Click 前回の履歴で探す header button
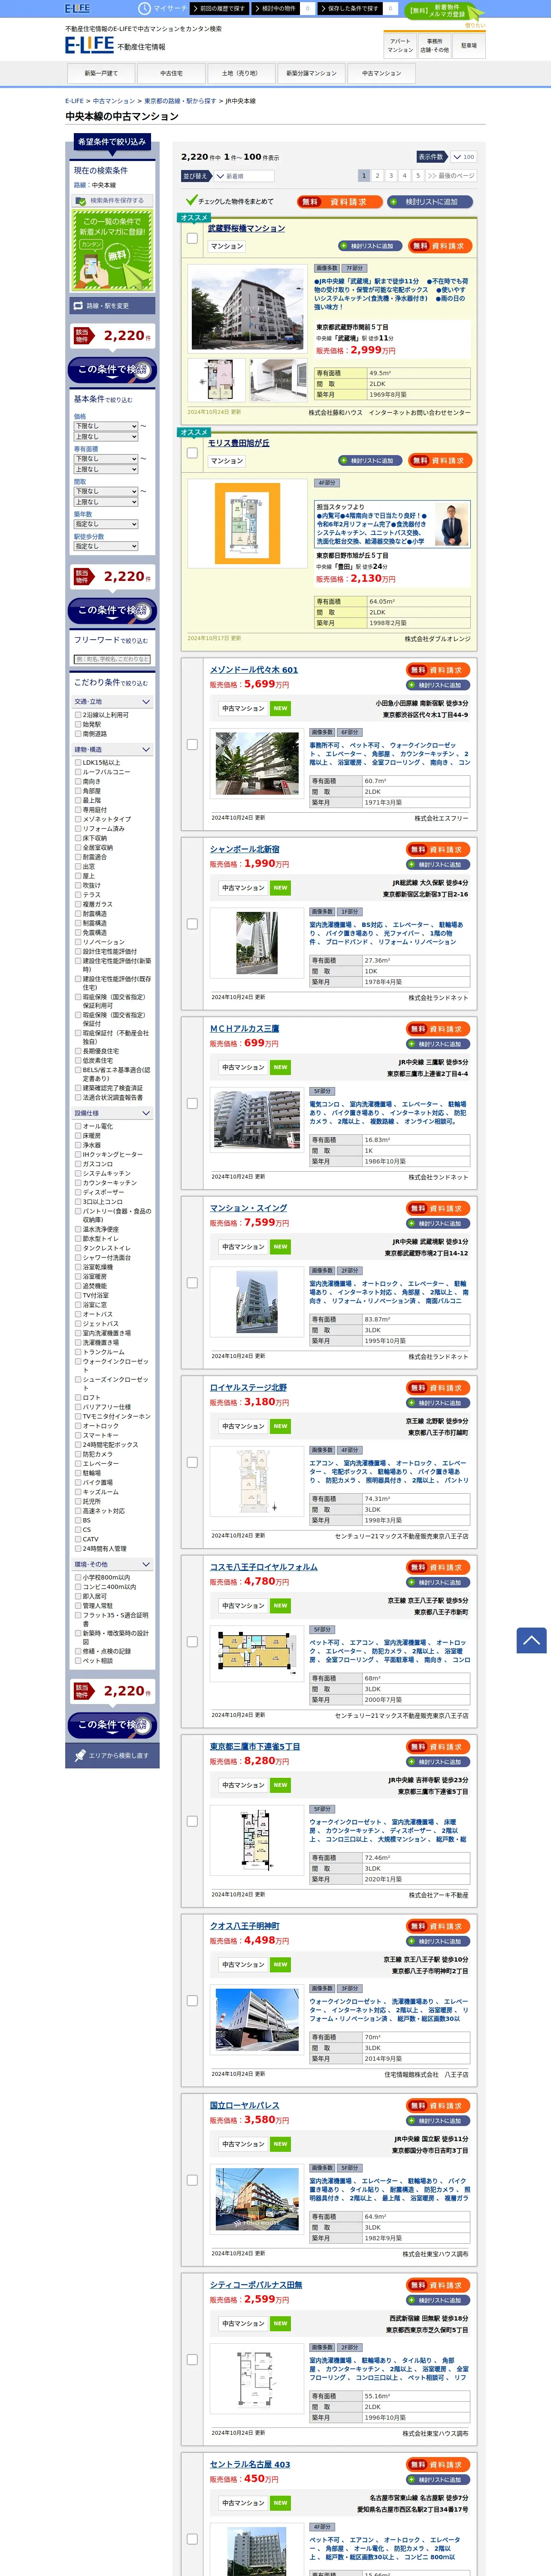The image size is (551, 2576). 221,9
